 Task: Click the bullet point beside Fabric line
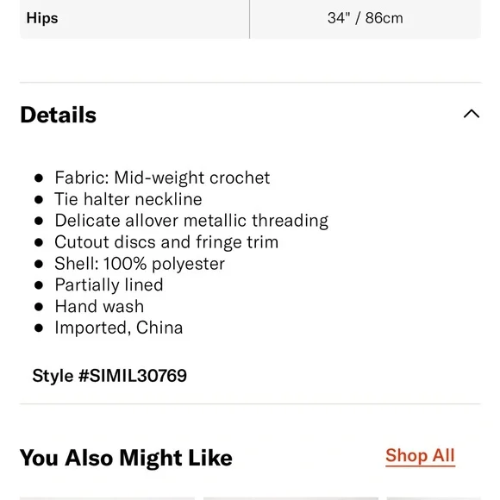pyautogui.click(x=39, y=178)
